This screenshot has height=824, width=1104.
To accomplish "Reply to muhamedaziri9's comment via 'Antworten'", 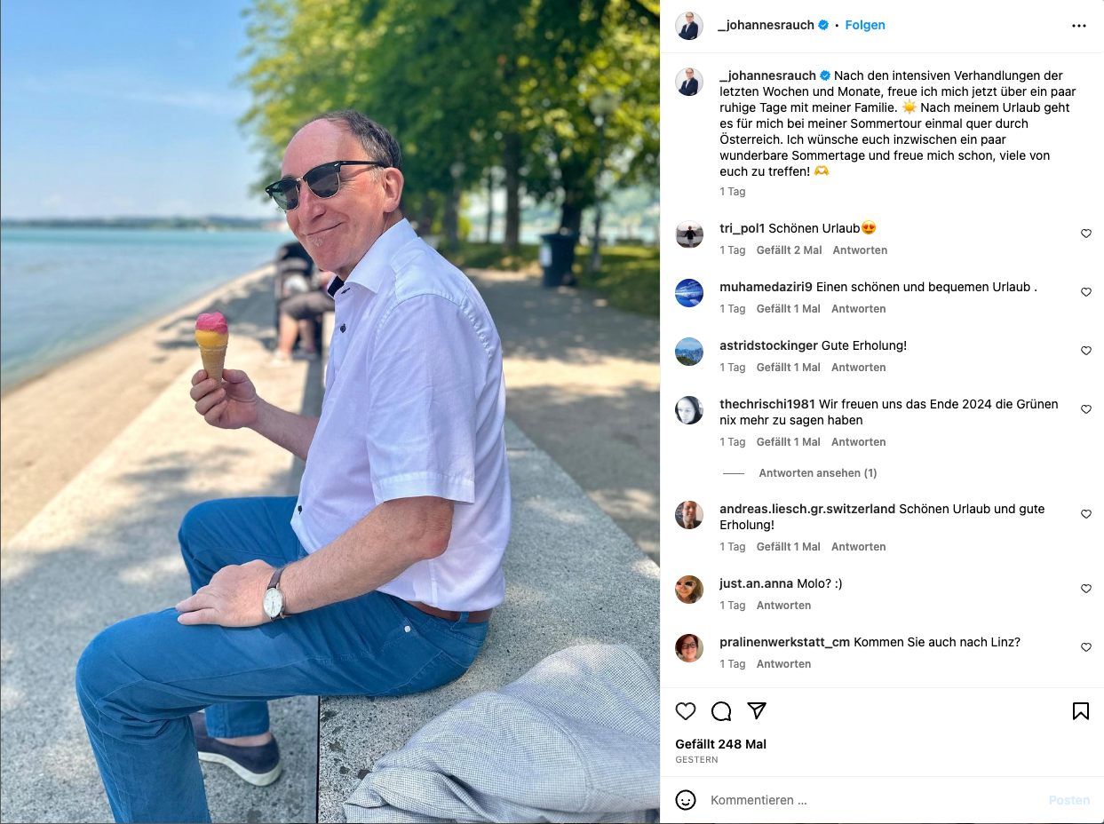I will (x=859, y=309).
